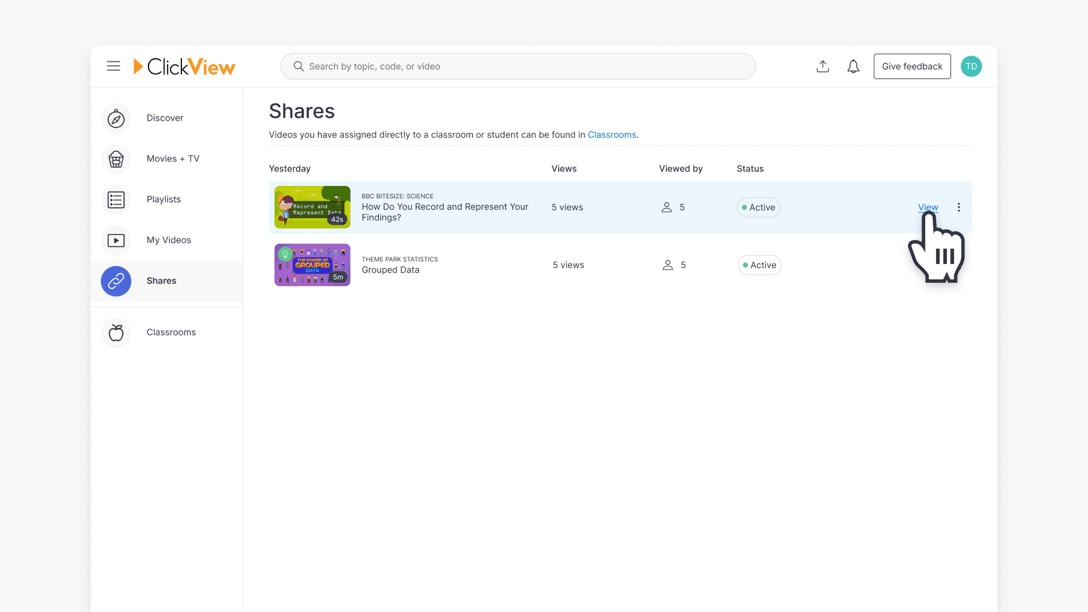
Task: Open the Playlists list icon
Action: click(116, 200)
